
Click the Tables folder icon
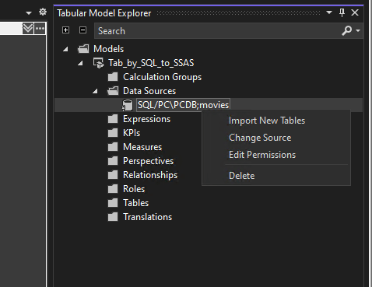point(113,203)
